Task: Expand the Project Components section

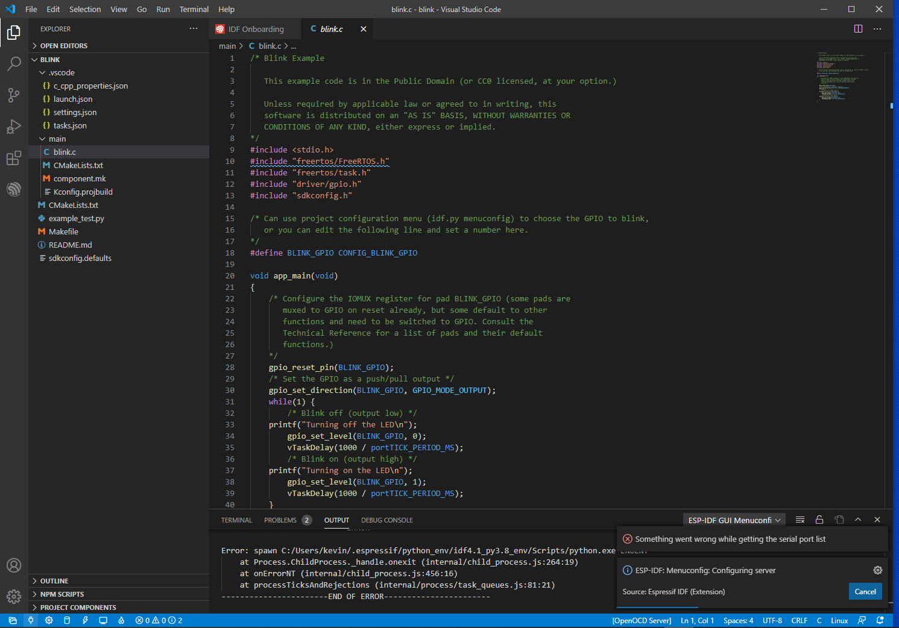Action: (119, 608)
